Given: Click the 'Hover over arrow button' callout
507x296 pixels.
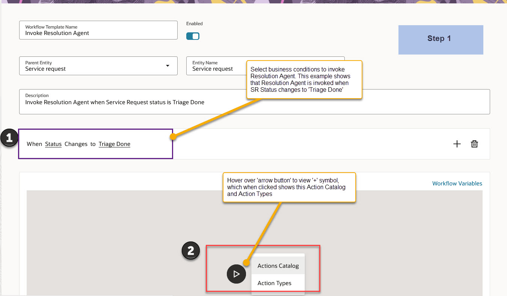Looking at the screenshot, I should [289, 187].
